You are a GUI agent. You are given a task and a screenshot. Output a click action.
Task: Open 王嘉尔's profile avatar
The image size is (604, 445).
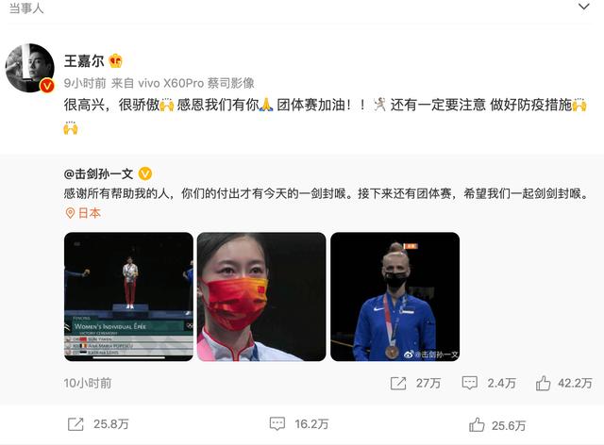tap(29, 68)
